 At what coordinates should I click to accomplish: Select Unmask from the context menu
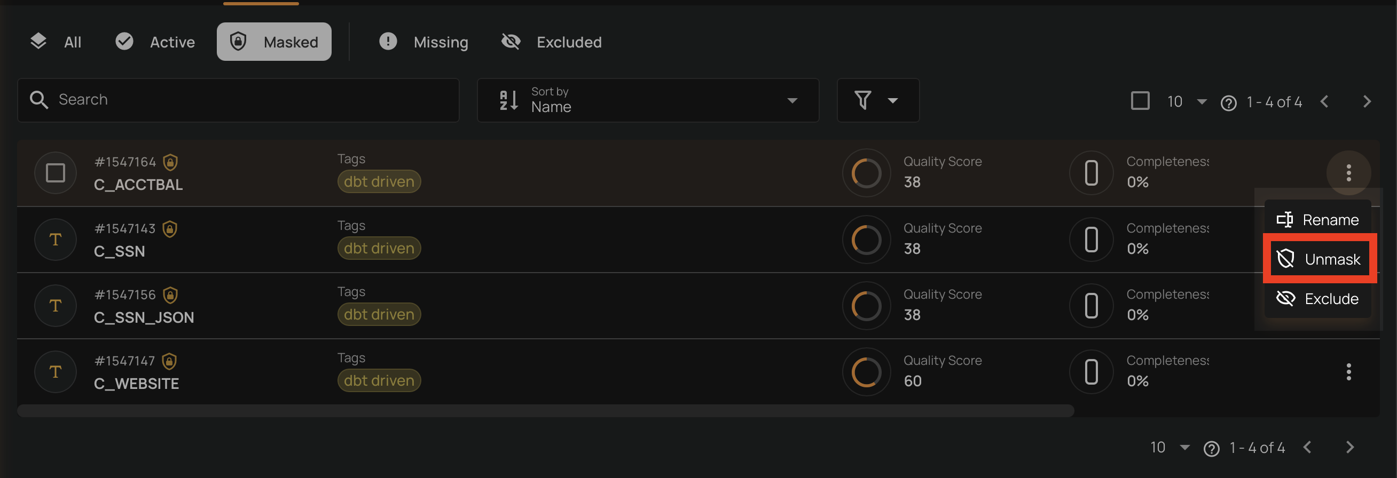coord(1319,259)
